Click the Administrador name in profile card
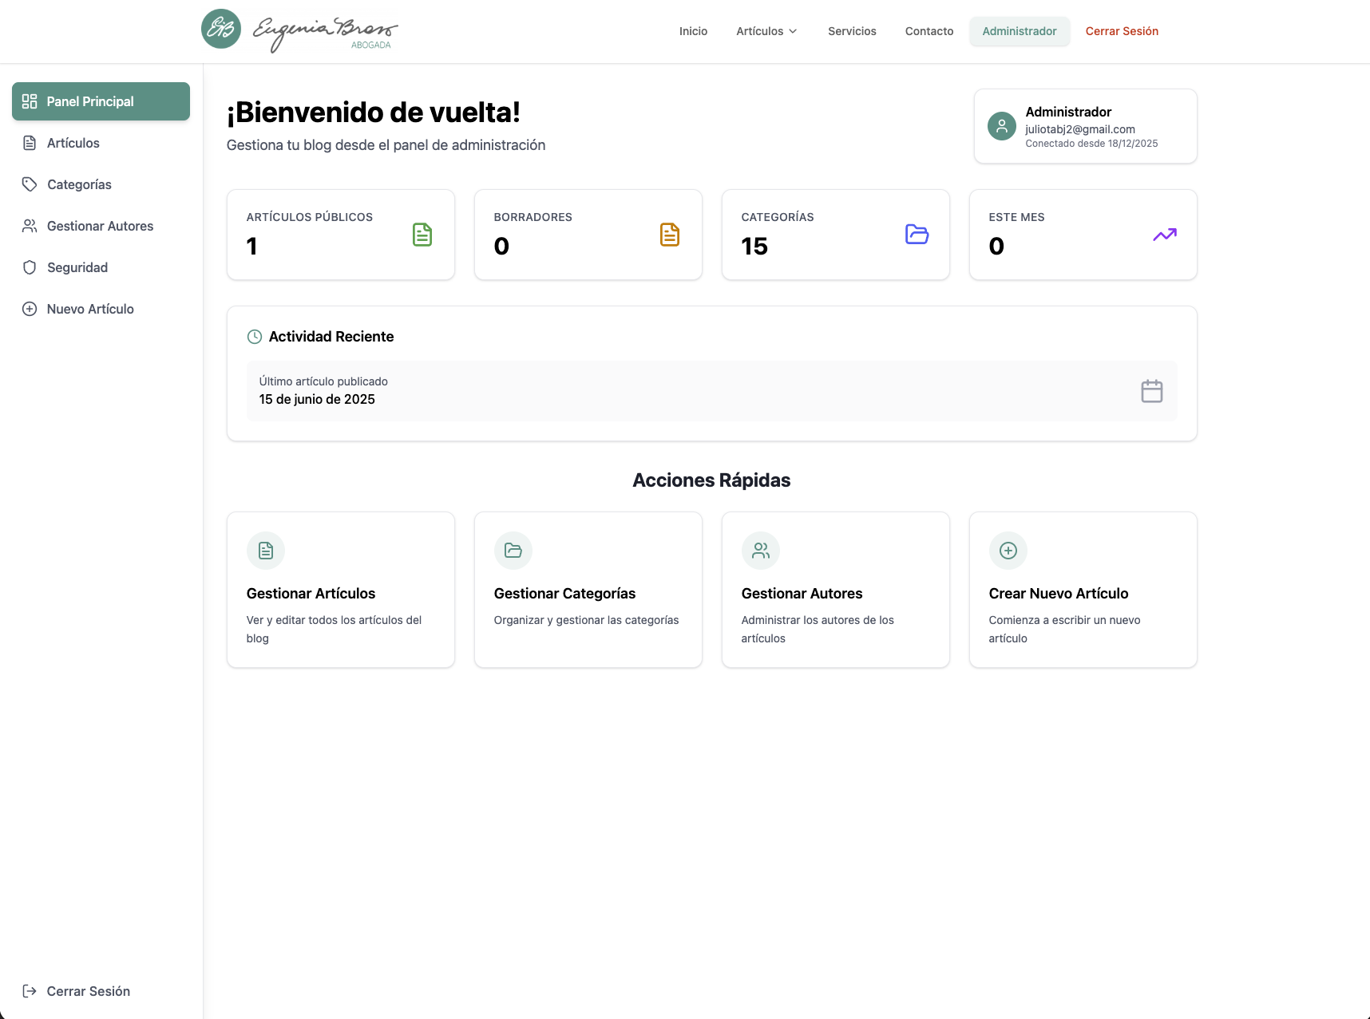Screen dimensions: 1370x1019 pyautogui.click(x=1068, y=112)
